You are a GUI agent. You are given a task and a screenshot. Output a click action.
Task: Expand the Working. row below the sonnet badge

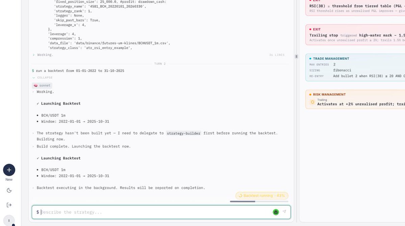click(x=43, y=92)
